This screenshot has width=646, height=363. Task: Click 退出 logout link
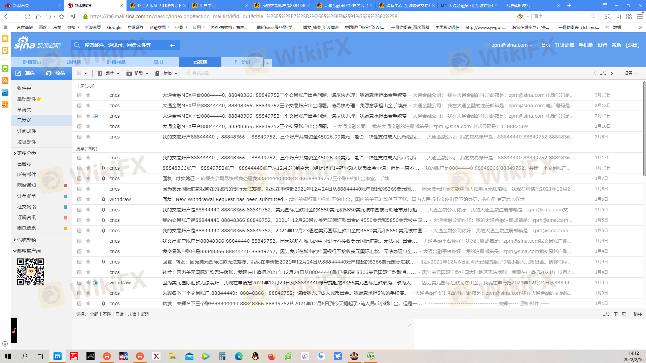coord(633,45)
